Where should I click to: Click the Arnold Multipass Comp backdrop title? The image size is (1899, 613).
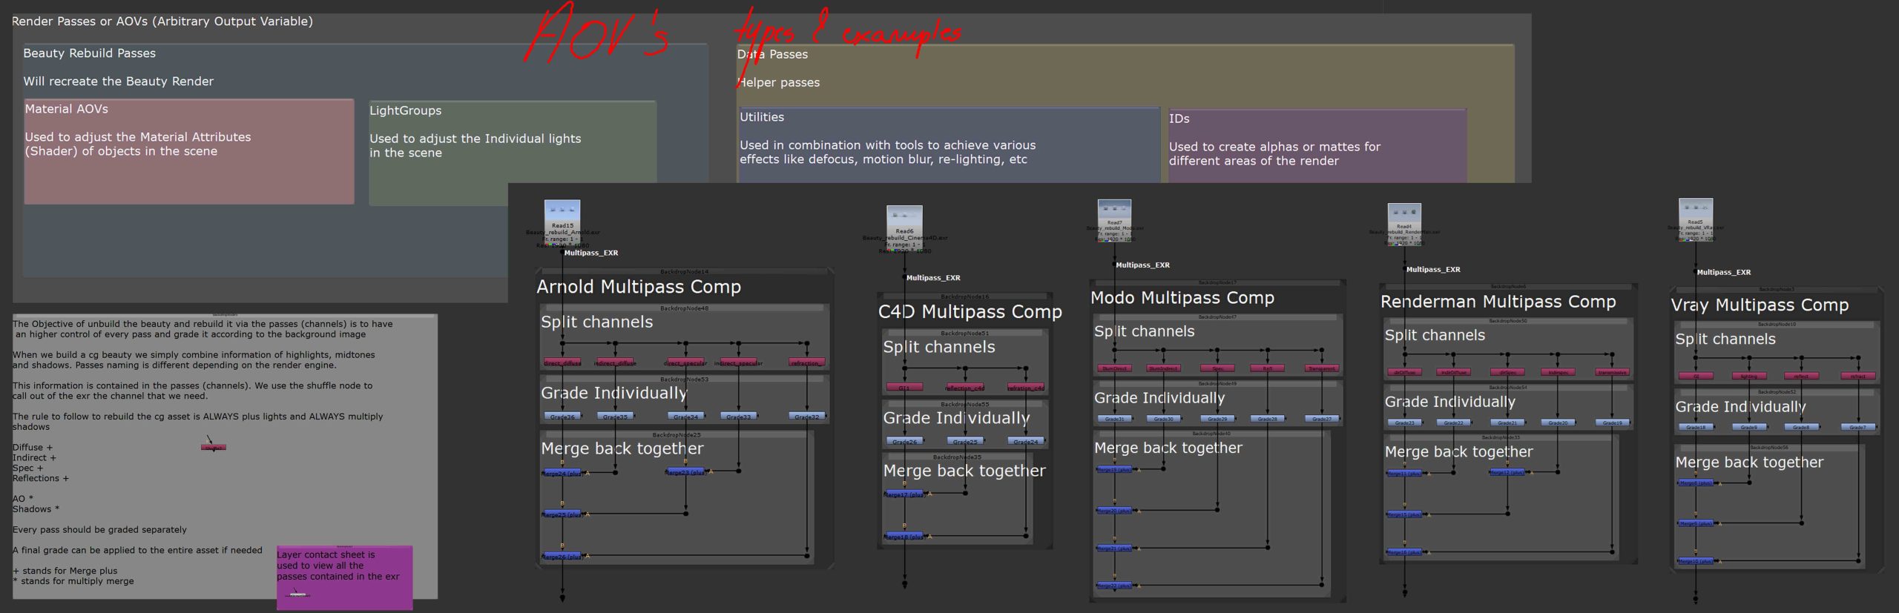pyautogui.click(x=639, y=287)
